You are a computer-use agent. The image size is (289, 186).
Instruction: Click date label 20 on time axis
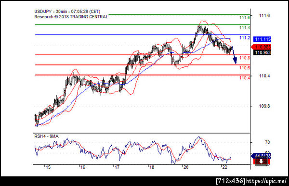(x=186, y=167)
